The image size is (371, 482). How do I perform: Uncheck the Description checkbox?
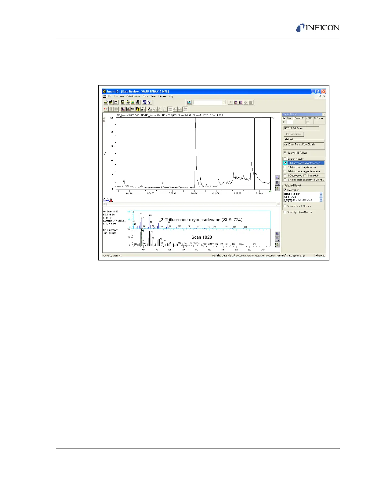(285, 190)
